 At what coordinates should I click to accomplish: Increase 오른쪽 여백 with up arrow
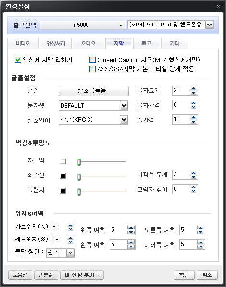pos(201,228)
